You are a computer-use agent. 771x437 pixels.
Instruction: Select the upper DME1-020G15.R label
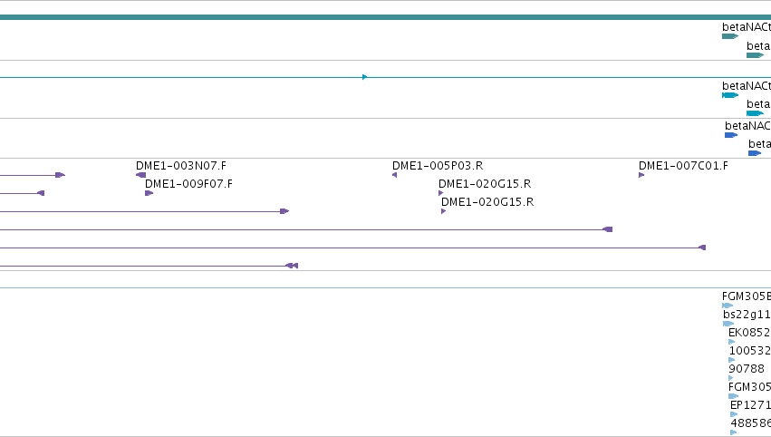[x=485, y=184]
